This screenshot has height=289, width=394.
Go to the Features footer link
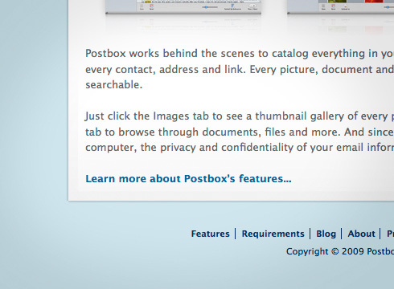[x=211, y=234]
